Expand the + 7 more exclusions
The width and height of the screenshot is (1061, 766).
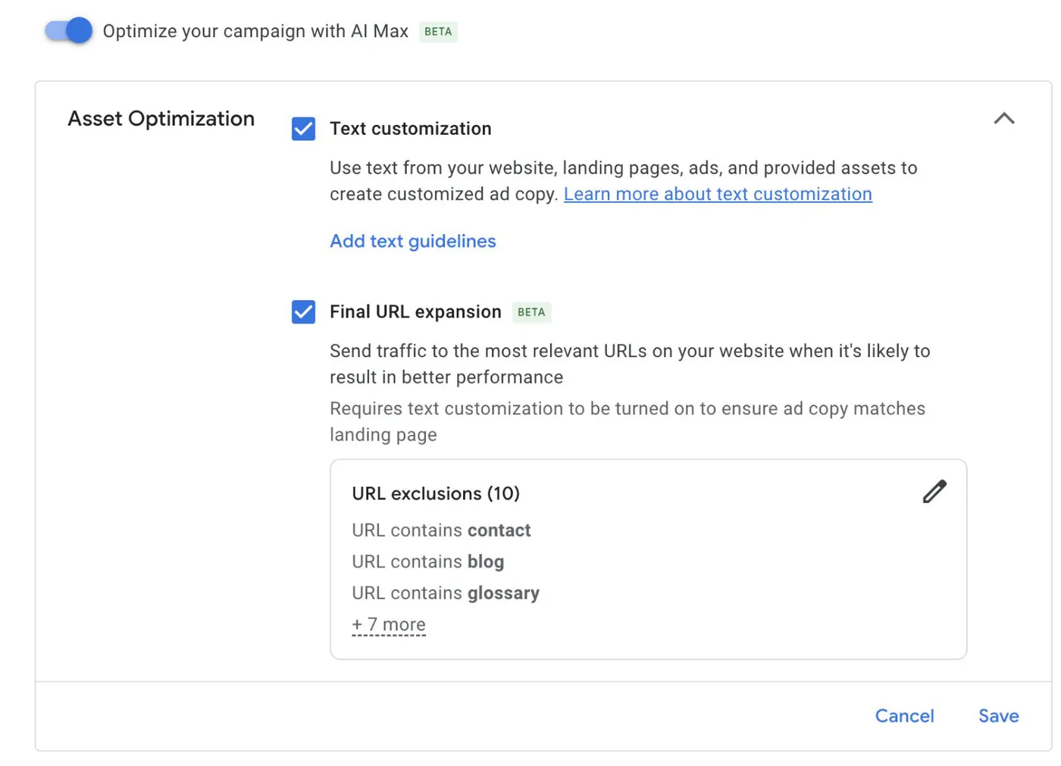point(389,624)
